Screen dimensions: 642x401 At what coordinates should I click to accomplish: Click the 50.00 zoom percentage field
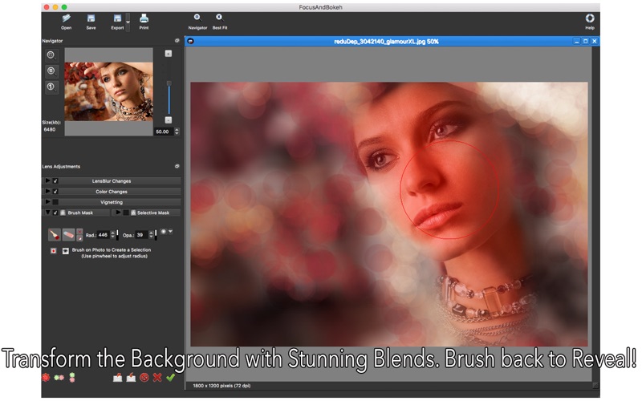164,132
